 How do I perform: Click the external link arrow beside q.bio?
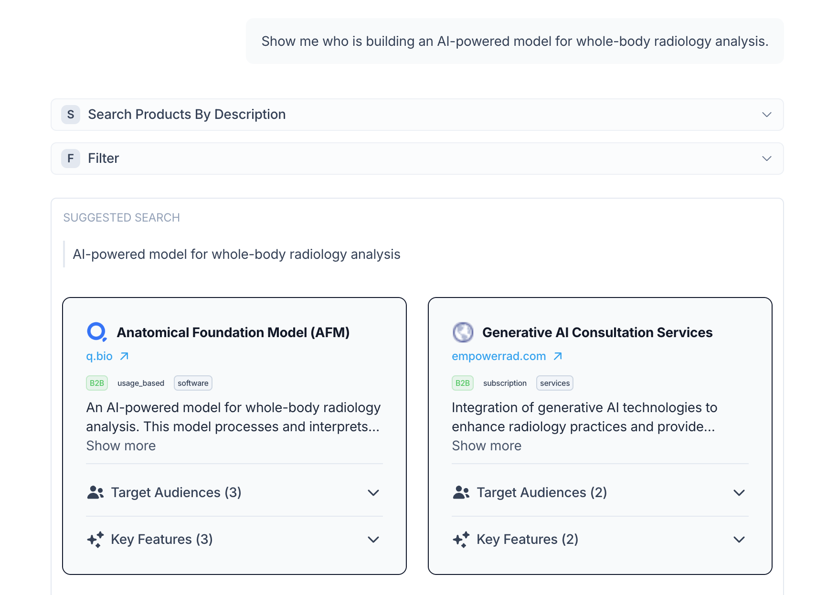(124, 356)
